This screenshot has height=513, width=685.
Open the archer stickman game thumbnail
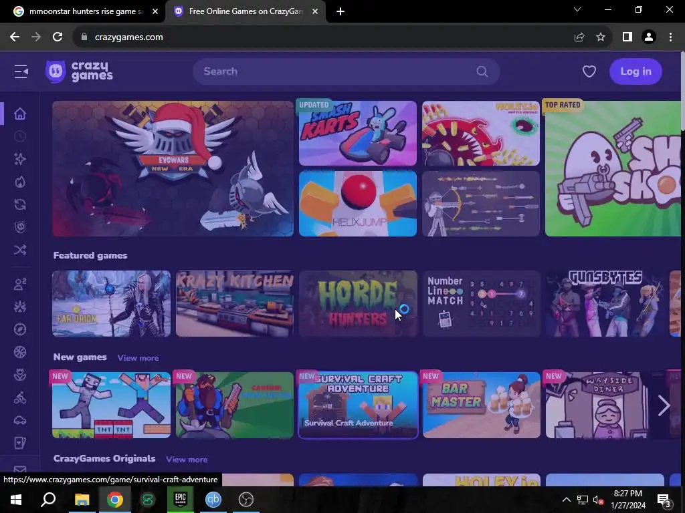(481, 204)
